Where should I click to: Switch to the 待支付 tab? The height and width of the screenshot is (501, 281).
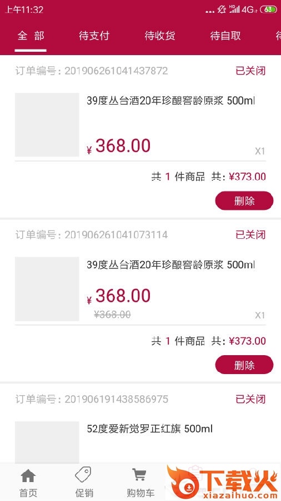(94, 36)
